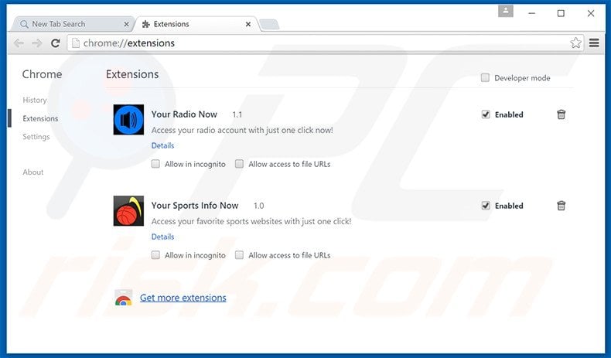Click the Your Sports Info Now extension title
The image size is (611, 358).
(x=195, y=206)
